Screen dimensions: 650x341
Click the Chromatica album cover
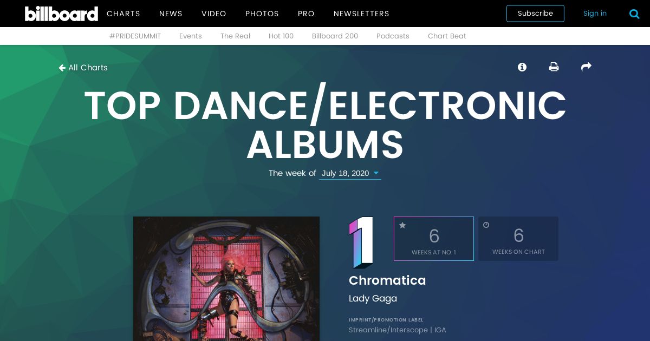point(226,279)
